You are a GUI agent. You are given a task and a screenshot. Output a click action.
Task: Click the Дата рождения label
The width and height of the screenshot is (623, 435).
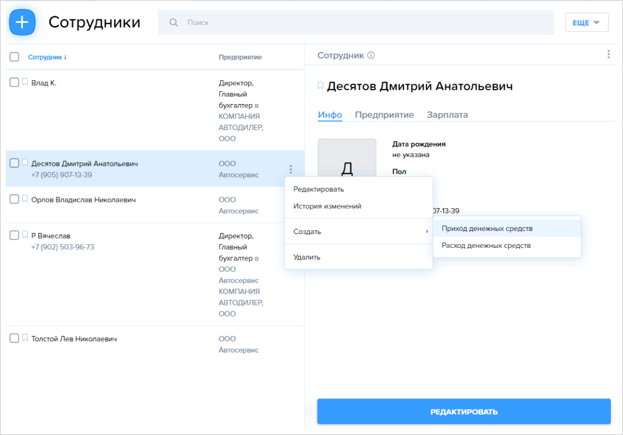419,144
